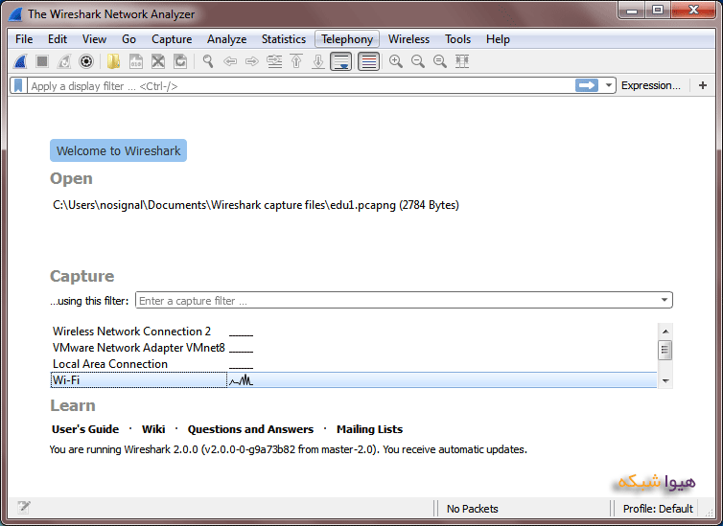The image size is (723, 526).
Task: Expand the display filter history dropdown
Action: pos(609,85)
